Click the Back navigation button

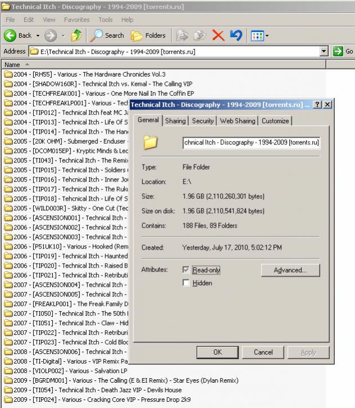click(x=18, y=36)
